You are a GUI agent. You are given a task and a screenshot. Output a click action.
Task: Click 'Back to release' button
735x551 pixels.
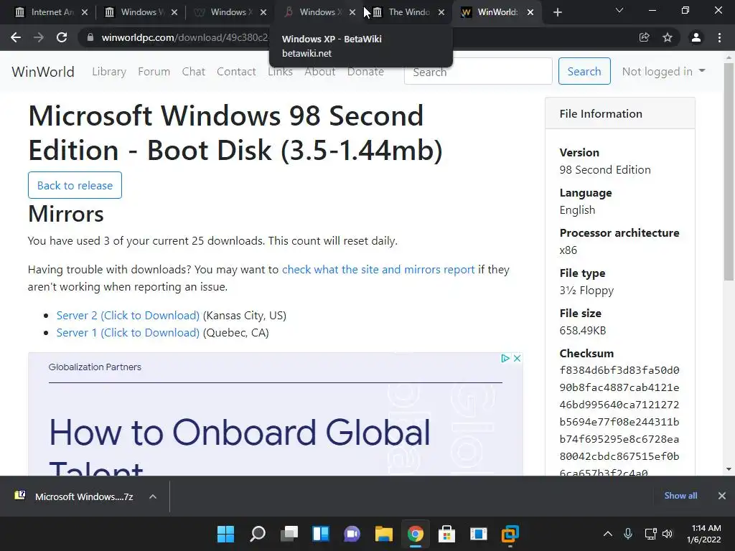tap(75, 185)
